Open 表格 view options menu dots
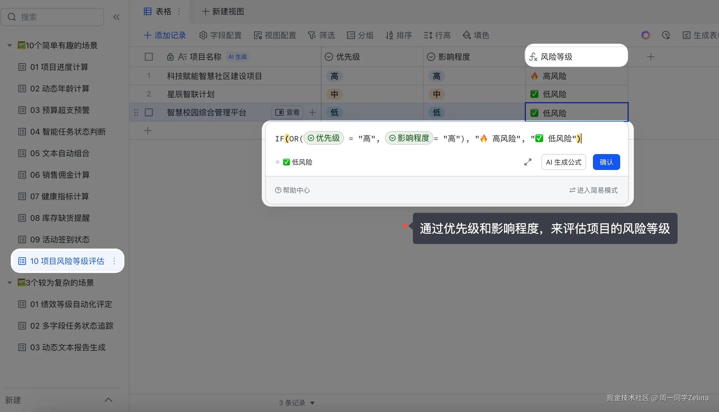719x412 pixels. point(179,11)
